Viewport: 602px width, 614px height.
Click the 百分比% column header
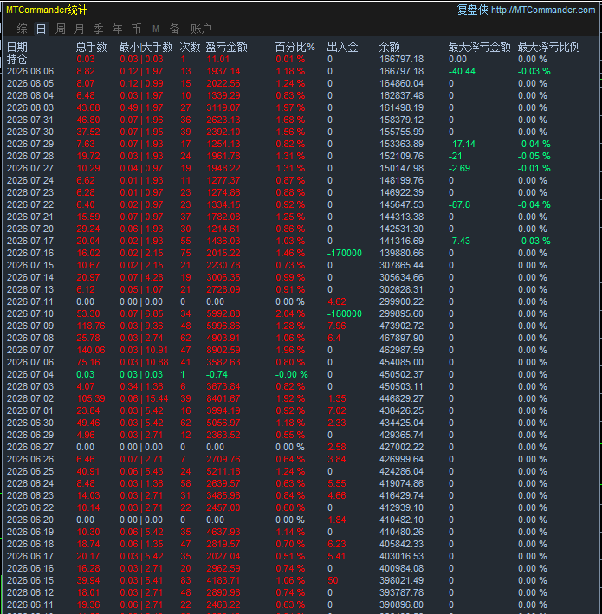pyautogui.click(x=295, y=48)
